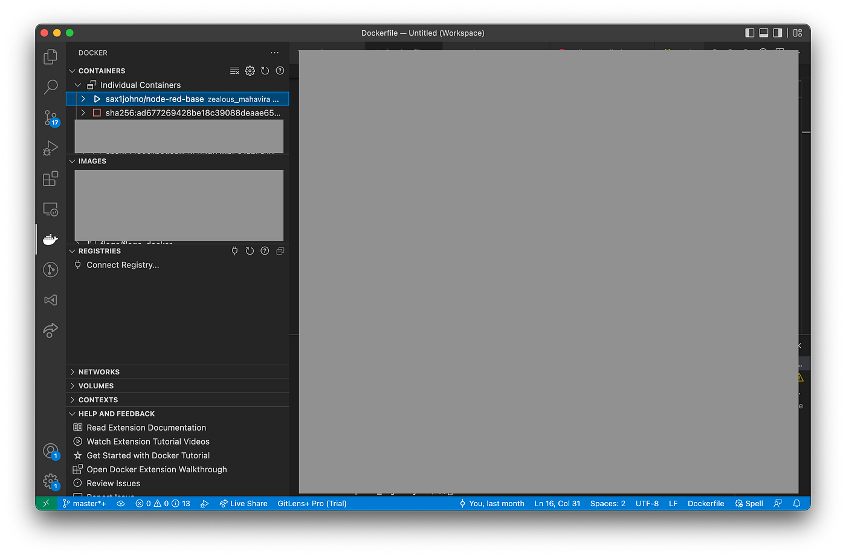Open the Remote Explorer view
The image size is (846, 557).
[51, 209]
